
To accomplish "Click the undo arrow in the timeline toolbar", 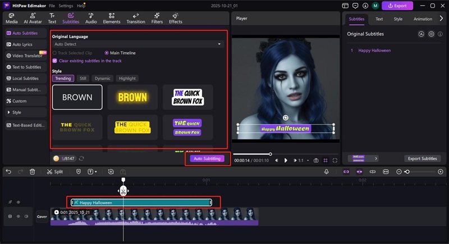I will click(8, 171).
